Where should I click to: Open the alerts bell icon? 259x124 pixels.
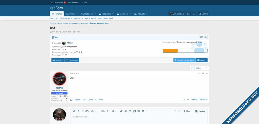[193, 14]
